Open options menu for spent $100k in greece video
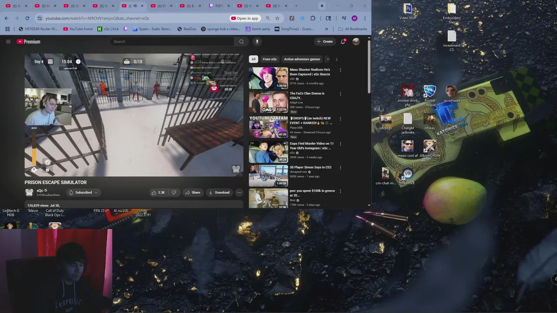The width and height of the screenshot is (557, 313). [340, 191]
